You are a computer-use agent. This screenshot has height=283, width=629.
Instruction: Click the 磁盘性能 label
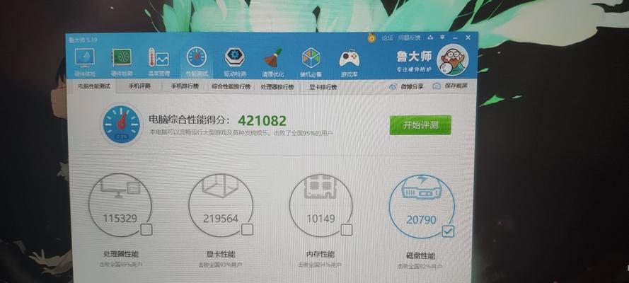point(420,255)
